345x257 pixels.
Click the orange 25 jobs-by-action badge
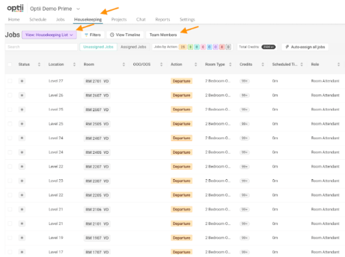click(x=182, y=47)
